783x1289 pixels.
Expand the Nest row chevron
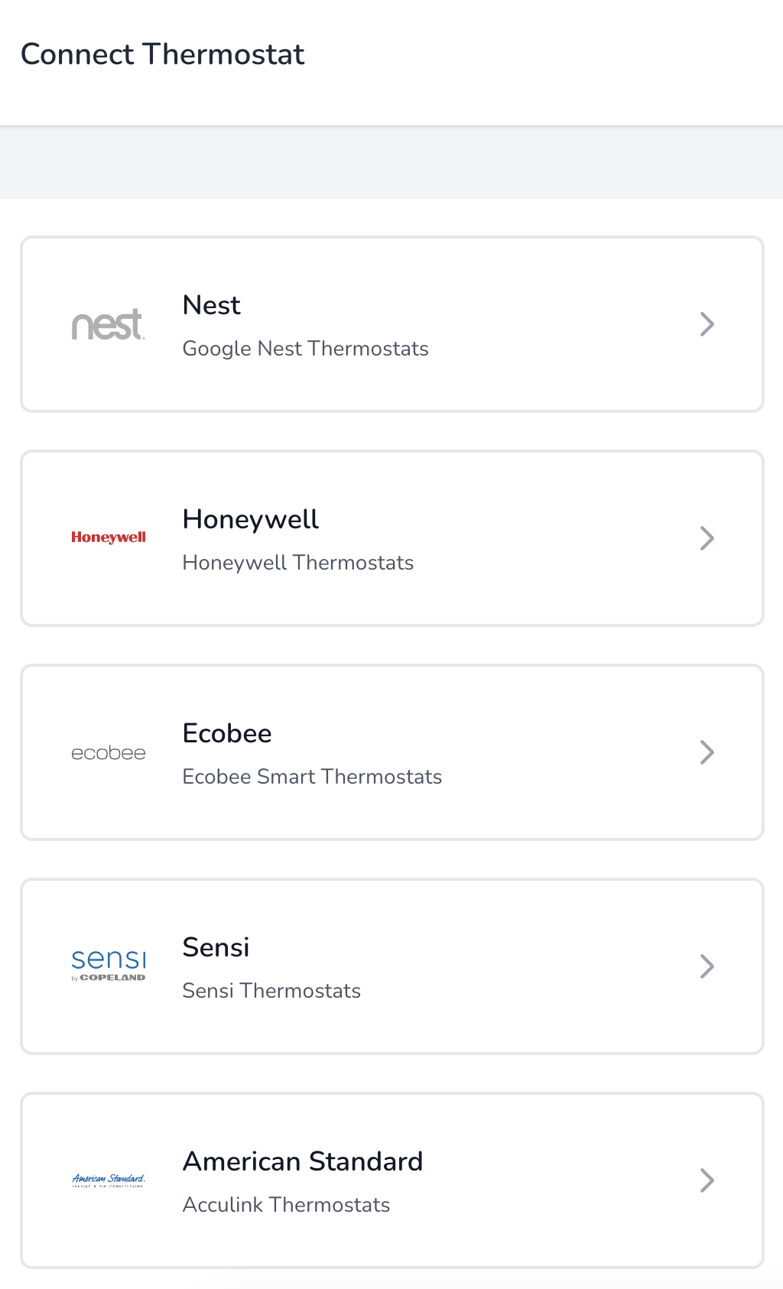[x=707, y=324]
